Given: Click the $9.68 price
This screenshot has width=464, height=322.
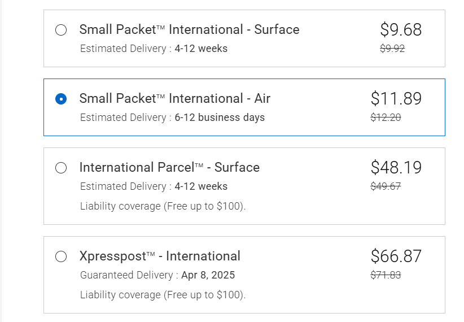Looking at the screenshot, I should [401, 29].
